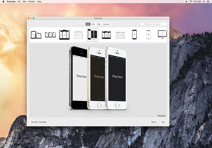Filter templates by iOS
The image size is (212, 148).
click(93, 24)
